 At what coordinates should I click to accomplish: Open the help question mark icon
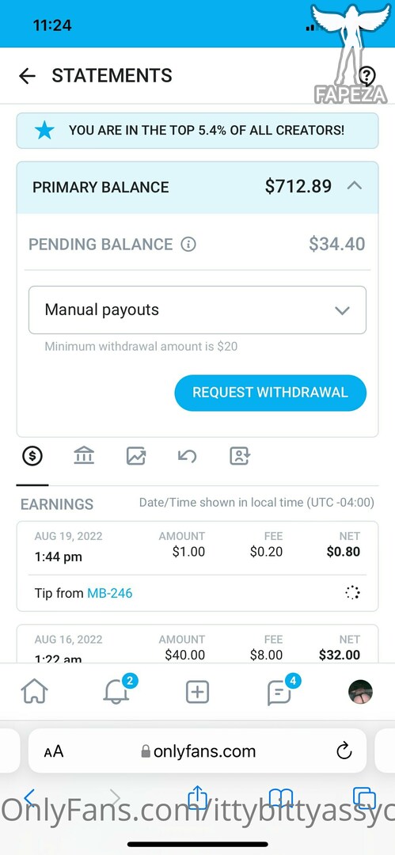click(367, 76)
